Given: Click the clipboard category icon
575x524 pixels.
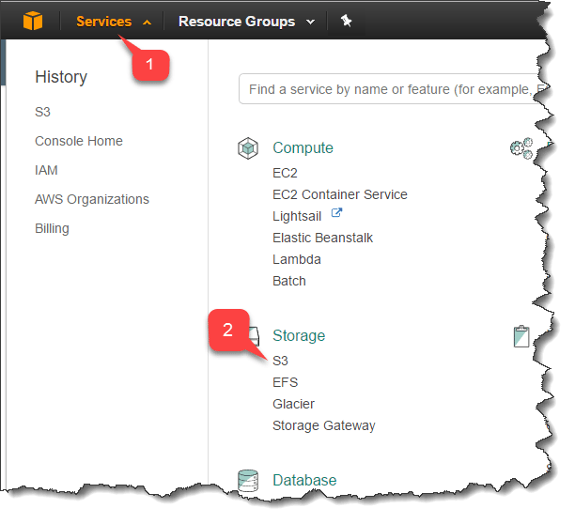Looking at the screenshot, I should point(521,336).
